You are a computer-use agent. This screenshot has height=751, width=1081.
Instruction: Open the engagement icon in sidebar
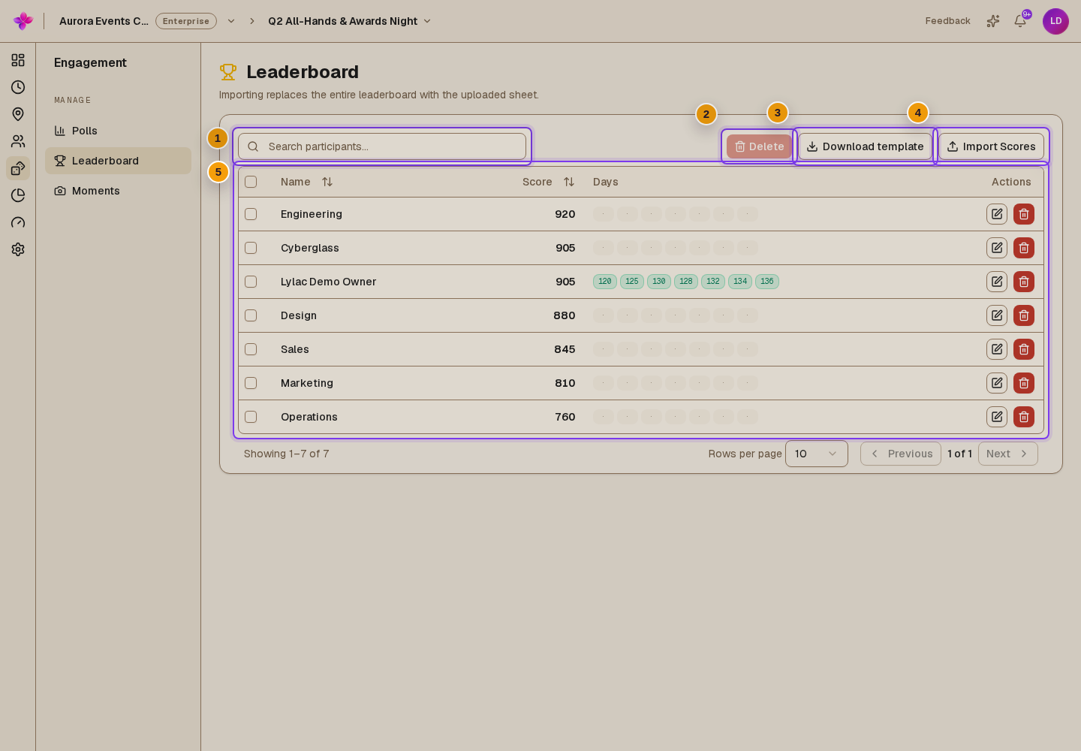tap(18, 168)
